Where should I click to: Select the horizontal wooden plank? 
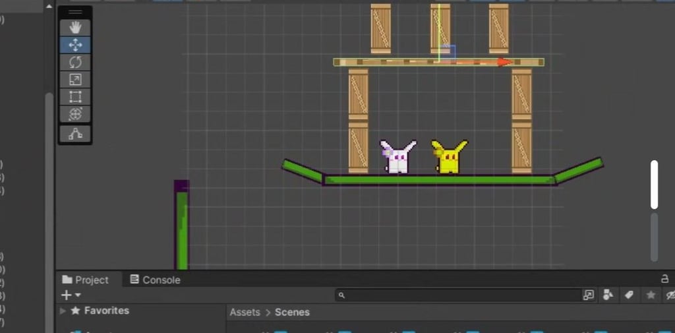pos(438,62)
